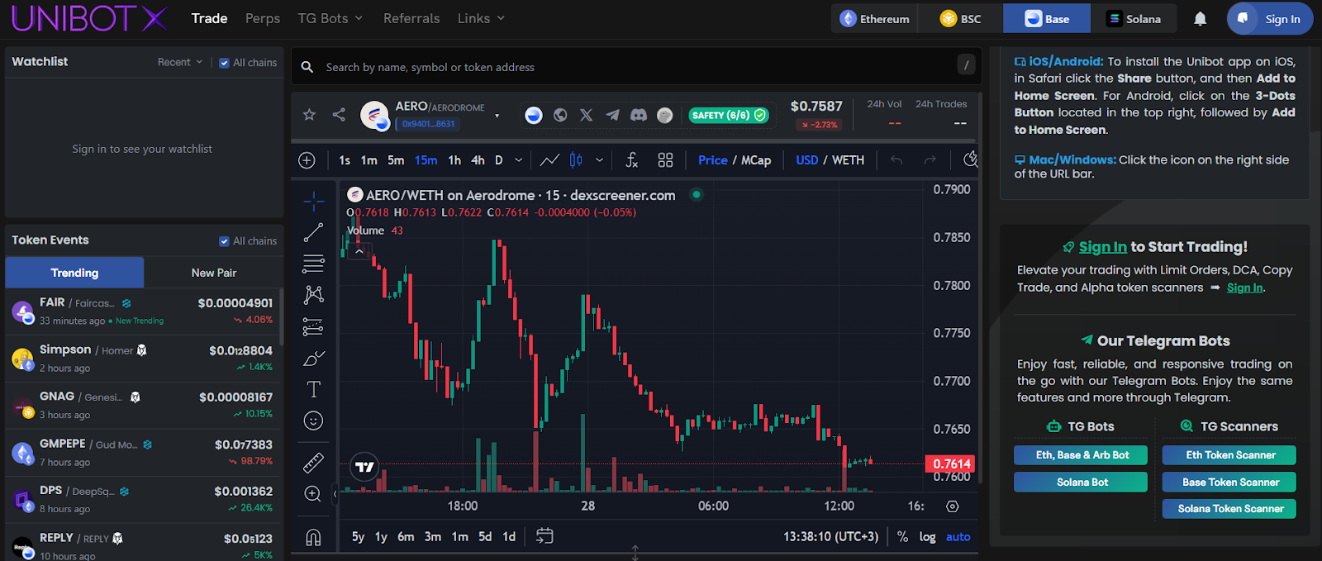This screenshot has width=1322, height=561.
Task: Select the trend line drawing tool
Action: (314, 233)
